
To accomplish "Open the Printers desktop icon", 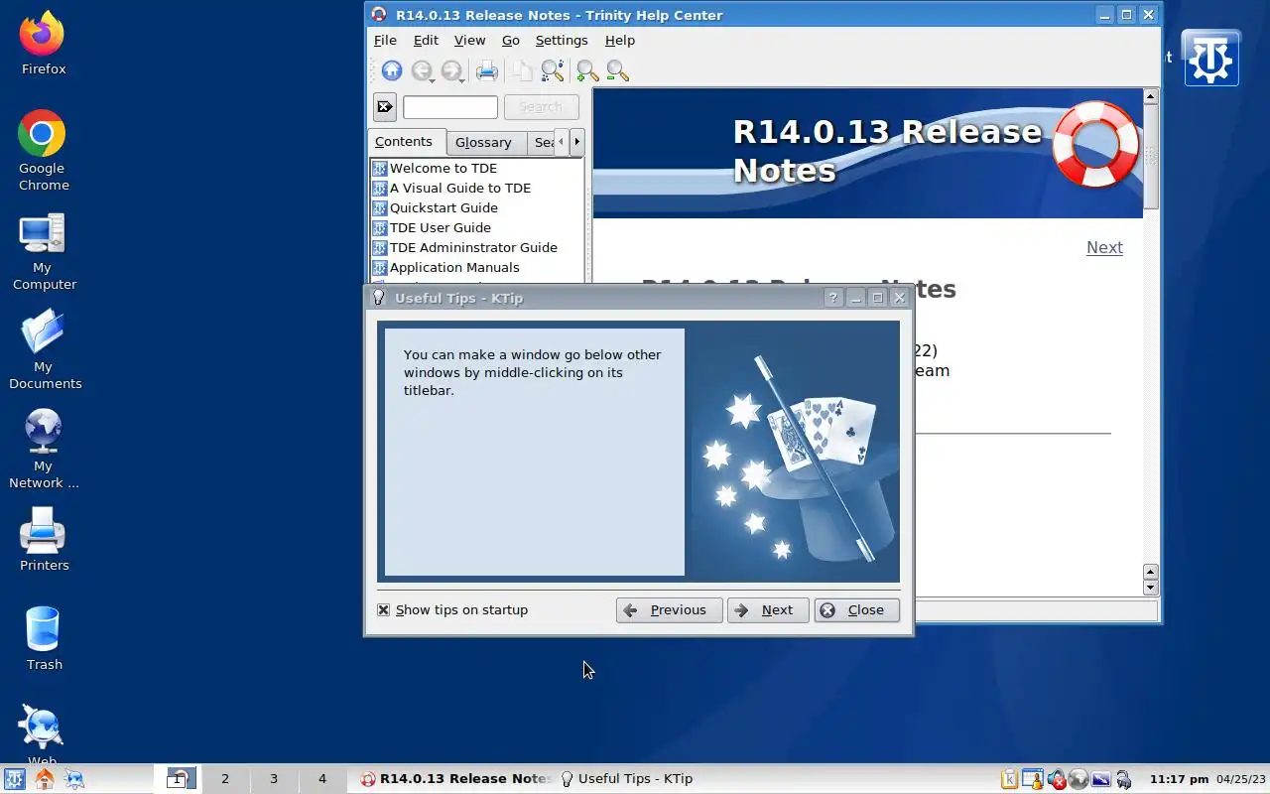I will click(x=43, y=540).
